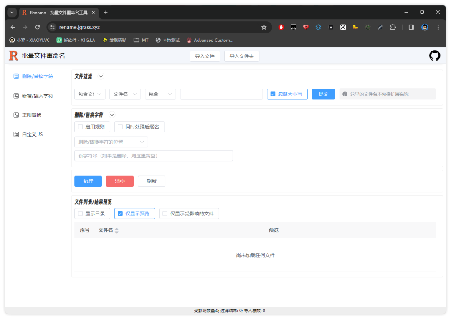Switch to 正则替换 in the sidebar
The image size is (451, 319).
point(32,115)
